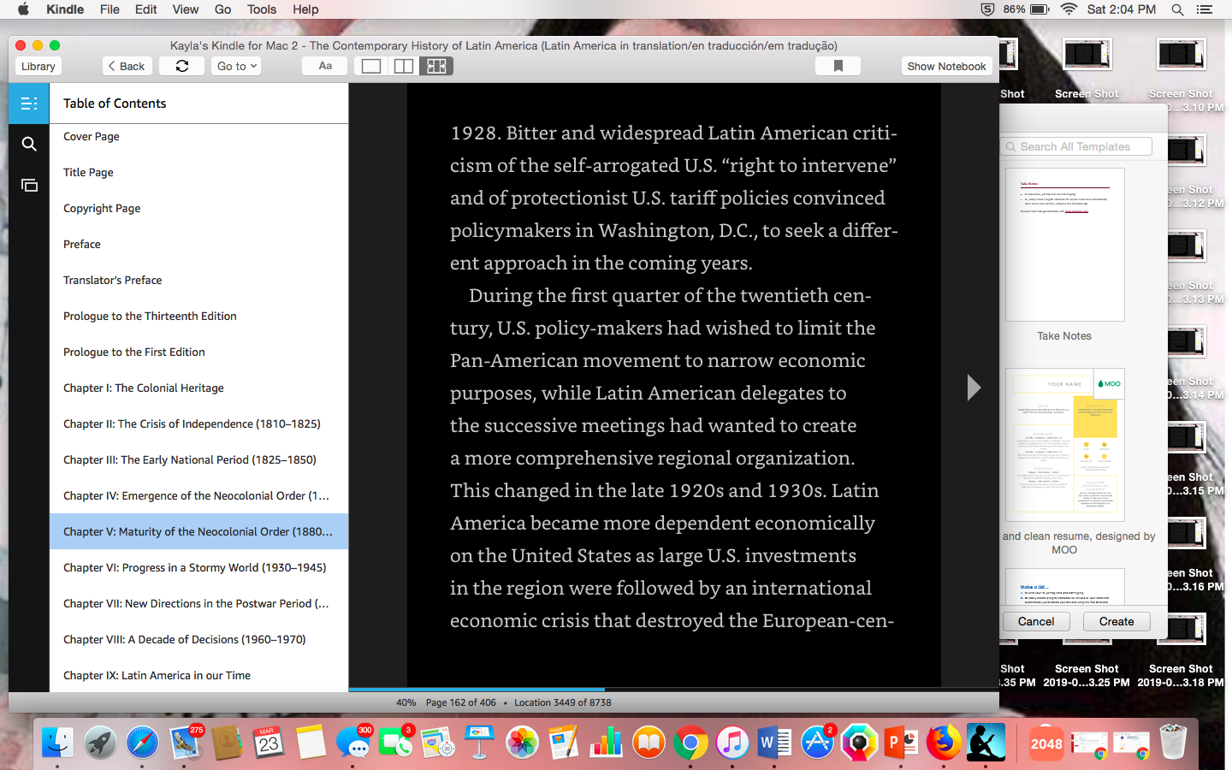Viewport: 1232px width, 770px height.
Task: Open the search magnifier in Kindle sidebar
Action: click(29, 144)
